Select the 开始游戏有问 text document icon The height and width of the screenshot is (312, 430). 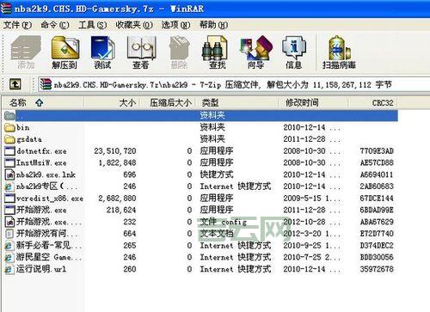pyautogui.click(x=9, y=234)
